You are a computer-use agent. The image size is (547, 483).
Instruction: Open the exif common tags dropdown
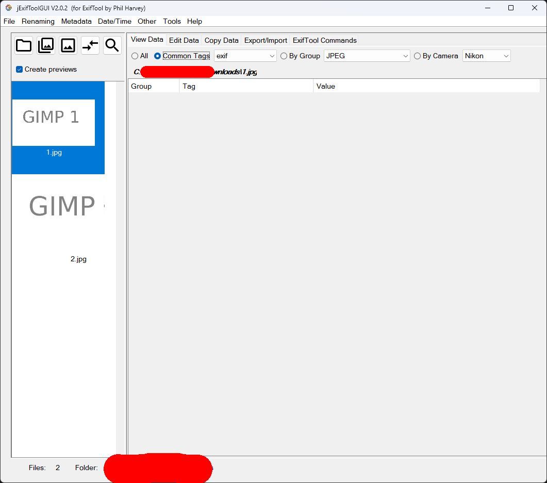coord(245,56)
